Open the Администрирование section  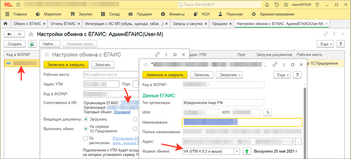coord(273,14)
